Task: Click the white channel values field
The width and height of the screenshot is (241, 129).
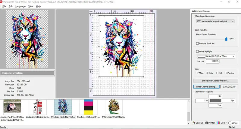Action: point(229,87)
